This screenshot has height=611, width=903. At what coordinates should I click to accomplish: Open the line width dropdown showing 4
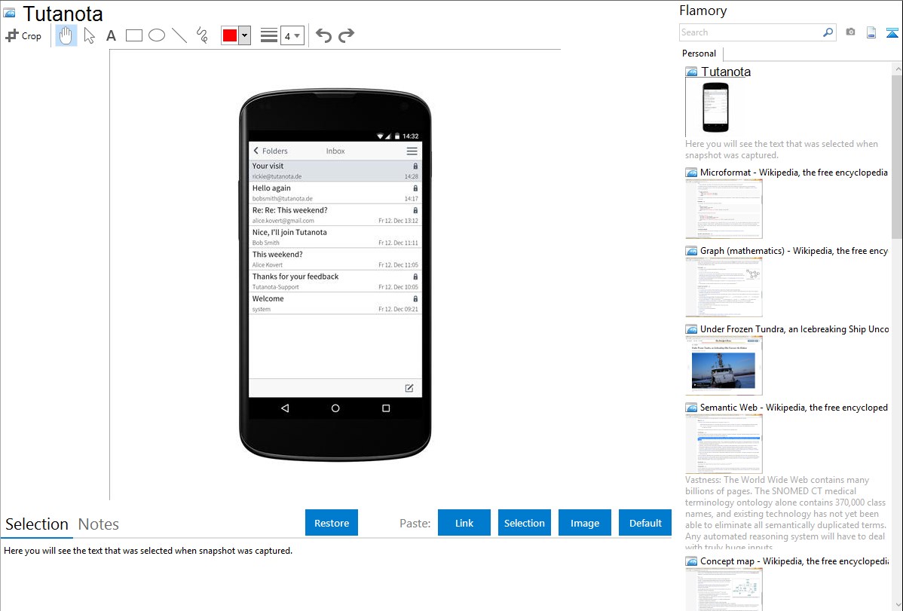(292, 35)
